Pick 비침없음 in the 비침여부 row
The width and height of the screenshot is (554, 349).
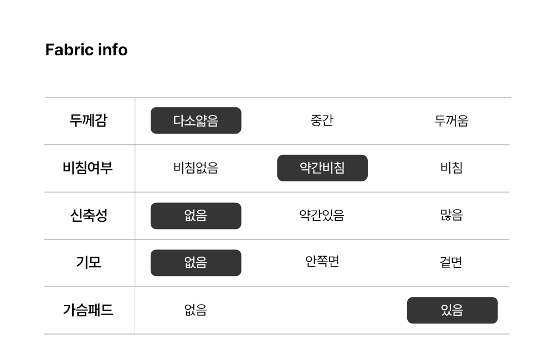196,168
